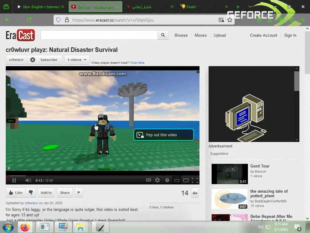Close the Fasel+ tab
Image resolution: width=310 pixels, height=233 pixels.
[226, 7]
